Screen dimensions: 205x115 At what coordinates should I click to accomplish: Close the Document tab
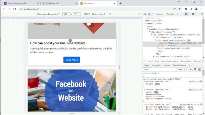[115, 4]
